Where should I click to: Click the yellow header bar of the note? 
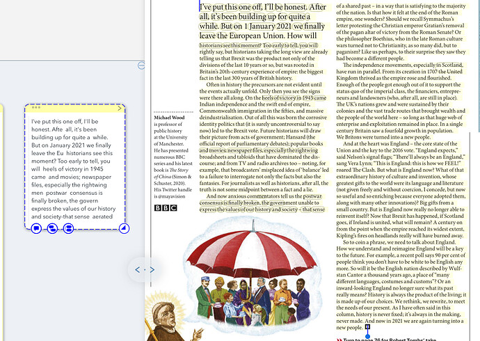[x=75, y=108]
